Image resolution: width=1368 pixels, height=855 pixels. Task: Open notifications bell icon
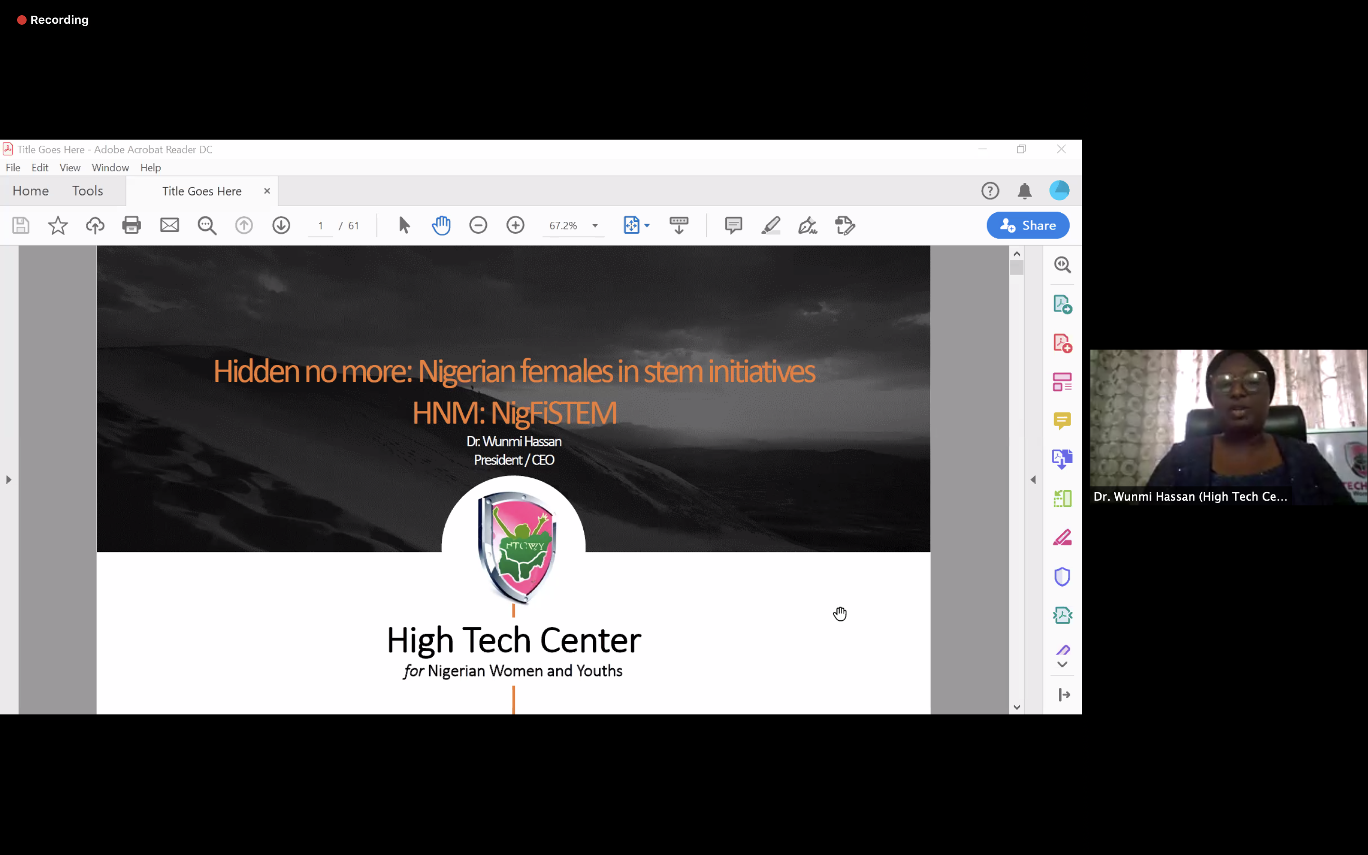(x=1025, y=191)
